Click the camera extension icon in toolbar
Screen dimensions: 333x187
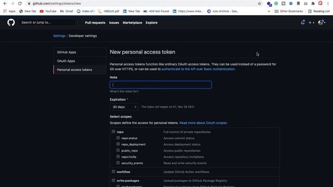click(305, 4)
